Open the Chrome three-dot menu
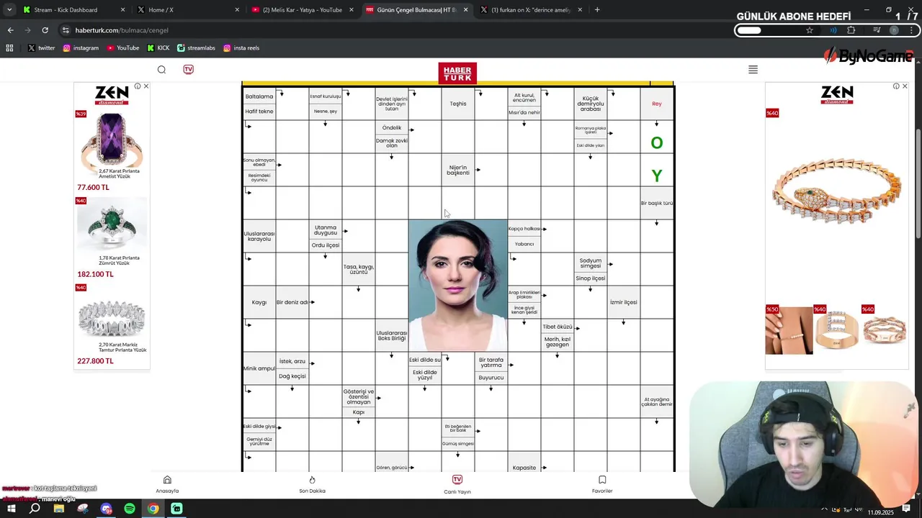This screenshot has width=922, height=518. click(913, 30)
